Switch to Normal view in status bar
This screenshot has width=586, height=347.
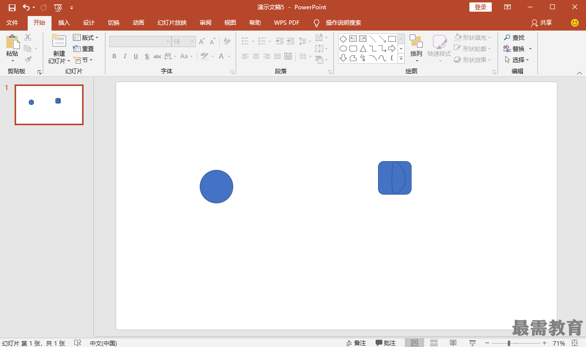(x=414, y=343)
